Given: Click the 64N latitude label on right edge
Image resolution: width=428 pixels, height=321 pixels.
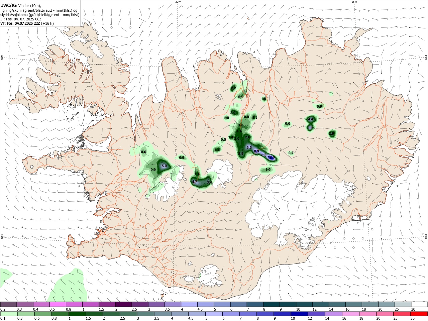Looking at the screenshot, I should pyautogui.click(x=426, y=236).
